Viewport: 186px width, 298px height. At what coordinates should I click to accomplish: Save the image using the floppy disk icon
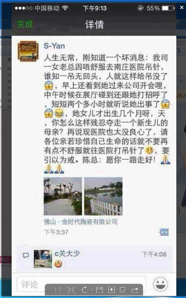pos(99,290)
